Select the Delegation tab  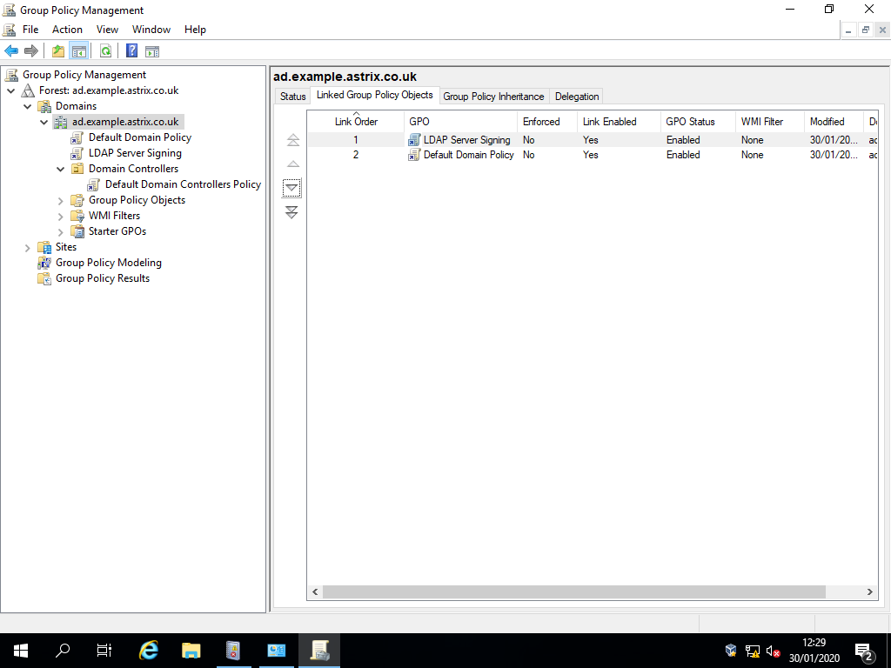(575, 96)
